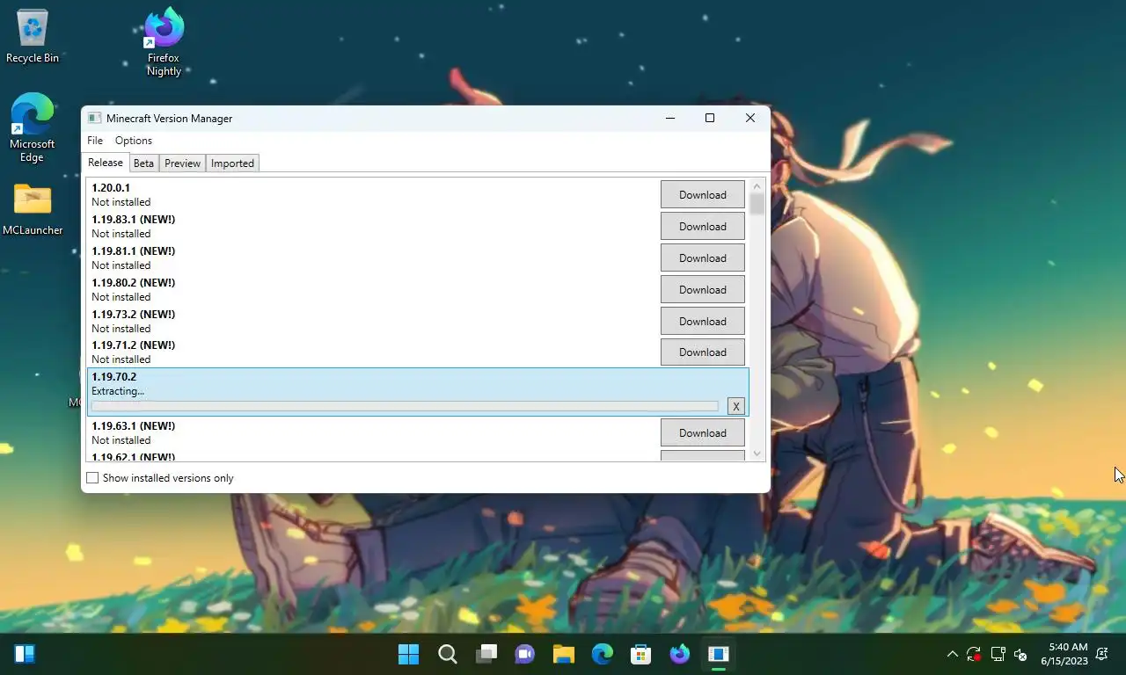1126x675 pixels.
Task: Maximize the Minecraft Version Manager window
Action: click(x=710, y=118)
